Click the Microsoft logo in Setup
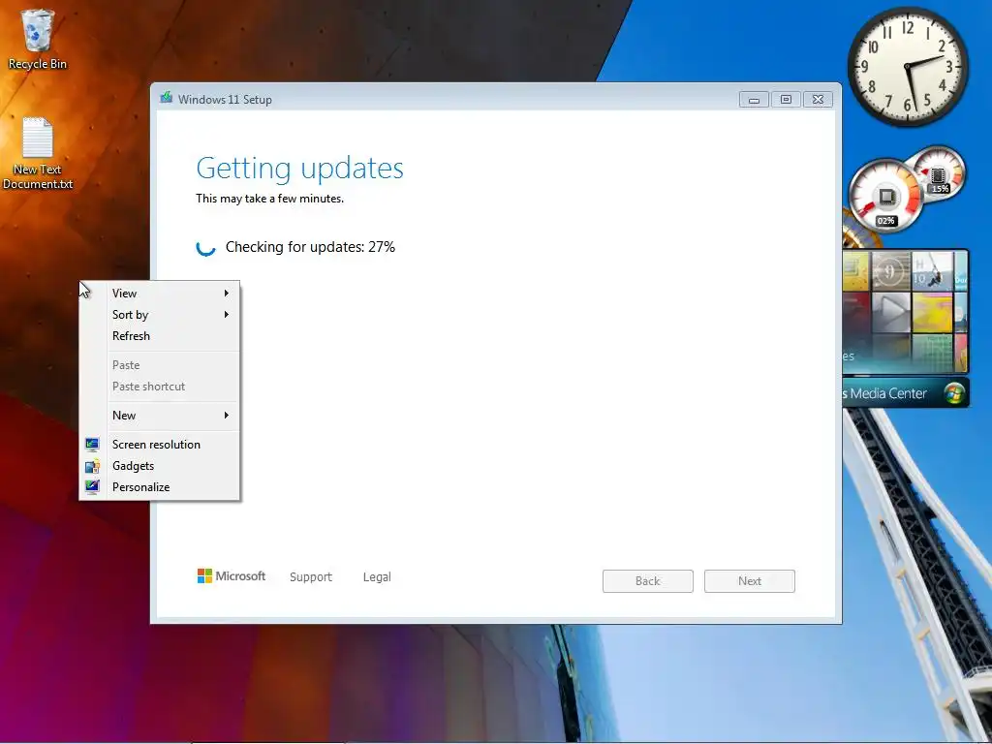Viewport: 992px width, 744px height. coord(232,575)
